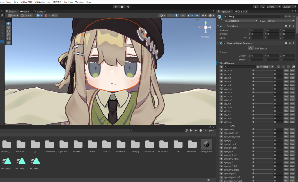This screenshot has height=182, width=298.
Task: Click Max button for eye_close blendshape
Action: tap(292, 129)
